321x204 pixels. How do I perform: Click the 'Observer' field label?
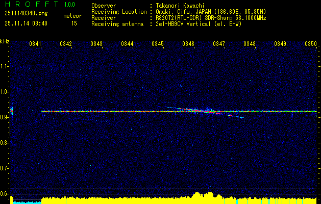pos(104,6)
